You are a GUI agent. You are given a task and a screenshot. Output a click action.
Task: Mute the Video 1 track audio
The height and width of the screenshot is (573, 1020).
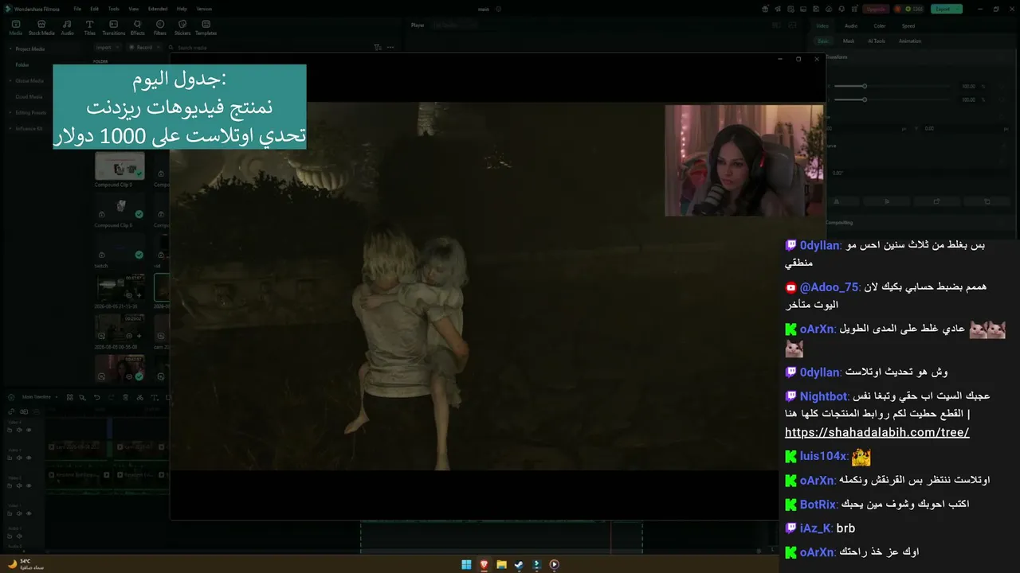[19, 512]
